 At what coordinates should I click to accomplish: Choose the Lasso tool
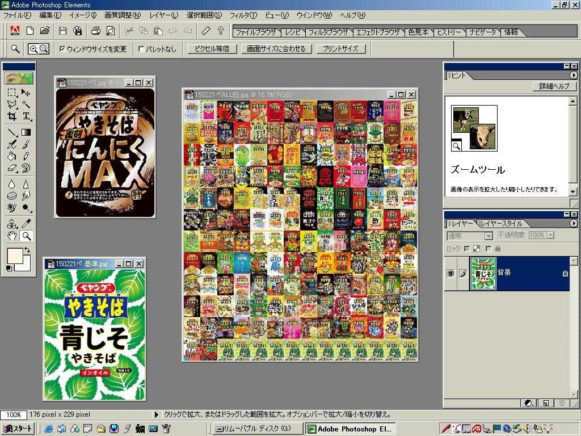click(x=12, y=104)
